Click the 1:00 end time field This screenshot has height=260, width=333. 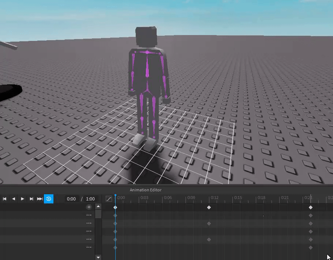(x=90, y=199)
